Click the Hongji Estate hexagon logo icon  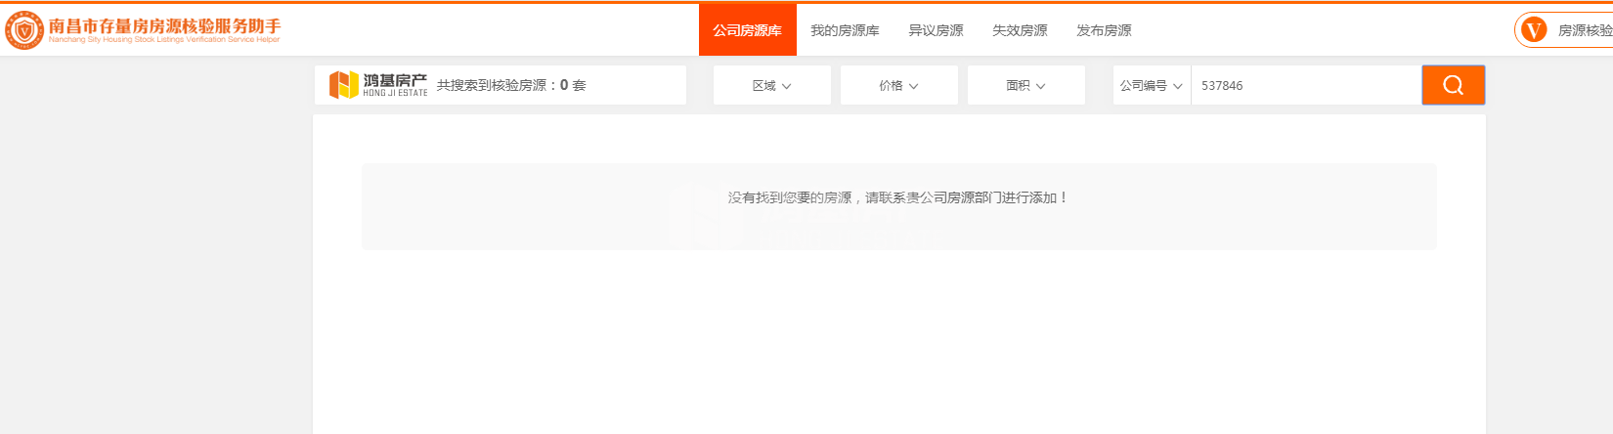point(343,85)
